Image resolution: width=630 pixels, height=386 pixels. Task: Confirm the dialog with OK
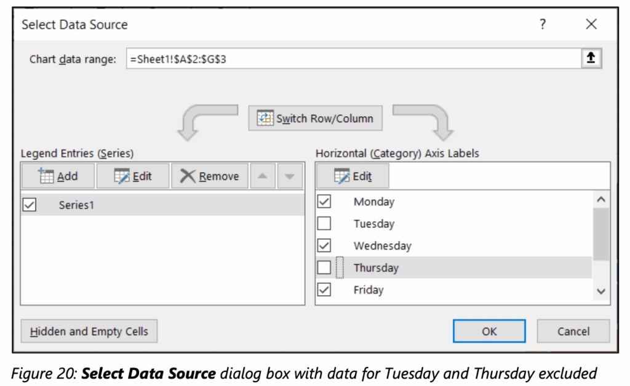pyautogui.click(x=489, y=331)
